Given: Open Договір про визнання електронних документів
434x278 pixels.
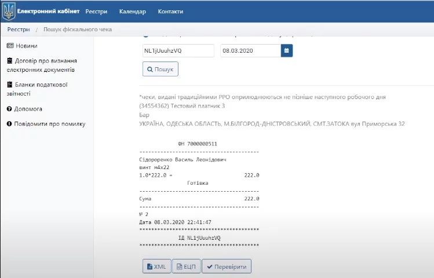Looking at the screenshot, I should pyautogui.click(x=42, y=65).
